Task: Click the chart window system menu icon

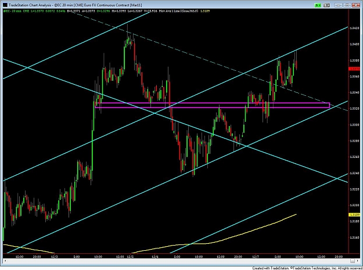Action: point(5,5)
